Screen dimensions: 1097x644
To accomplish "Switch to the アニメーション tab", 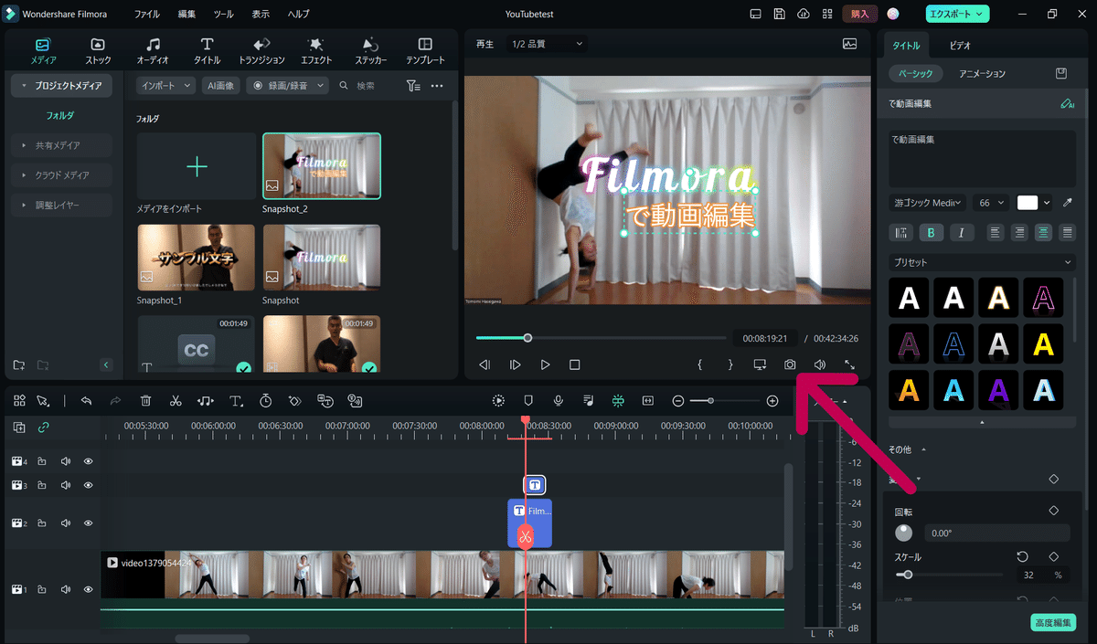I will (982, 74).
